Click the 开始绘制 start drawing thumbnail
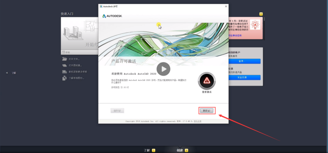328x153 pixels. tap(80, 33)
